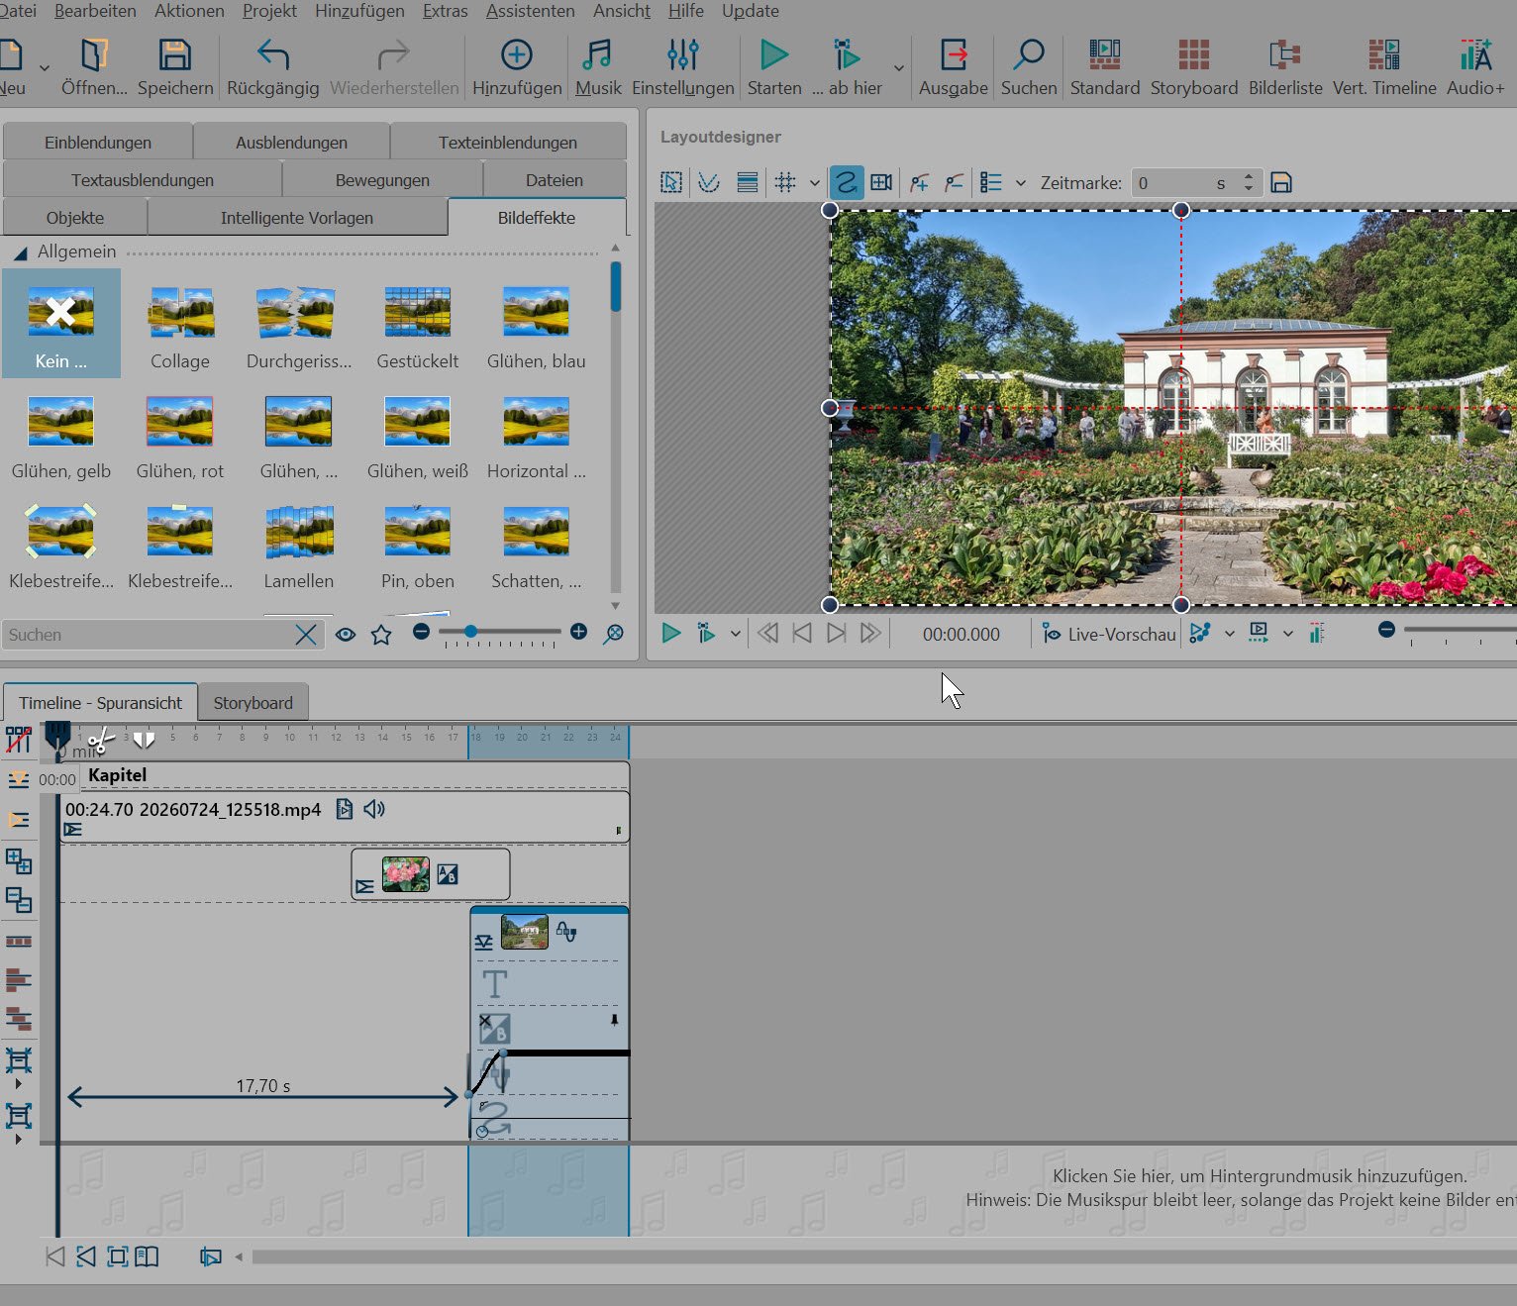Toggle the eye visibility filter in toolbox
1517x1306 pixels.
pos(345,635)
